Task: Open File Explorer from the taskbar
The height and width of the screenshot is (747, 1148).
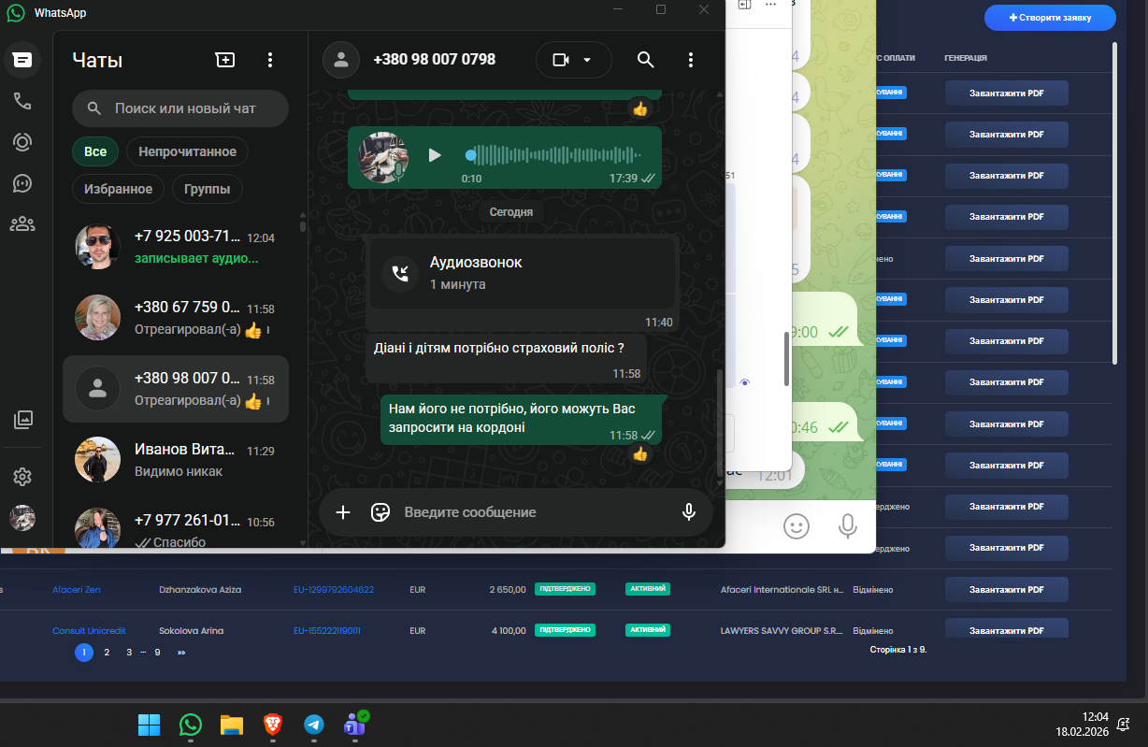Action: click(x=231, y=725)
